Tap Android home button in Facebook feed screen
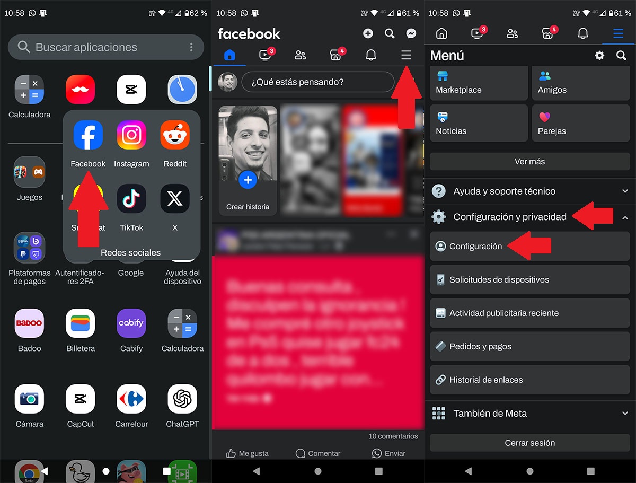This screenshot has width=636, height=483. point(318,471)
